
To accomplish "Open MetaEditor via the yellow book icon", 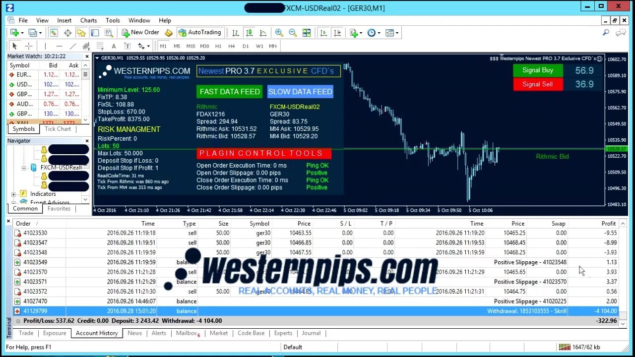I will 169,33.
